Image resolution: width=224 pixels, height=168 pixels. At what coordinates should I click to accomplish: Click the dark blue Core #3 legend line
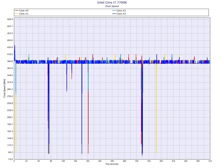pyautogui.click(x=114, y=14)
